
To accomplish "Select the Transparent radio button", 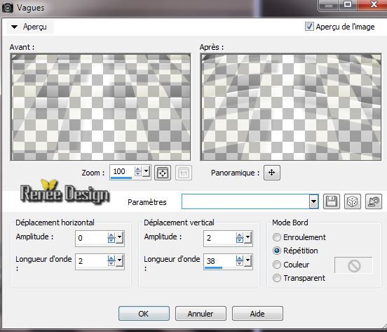I will click(x=277, y=278).
